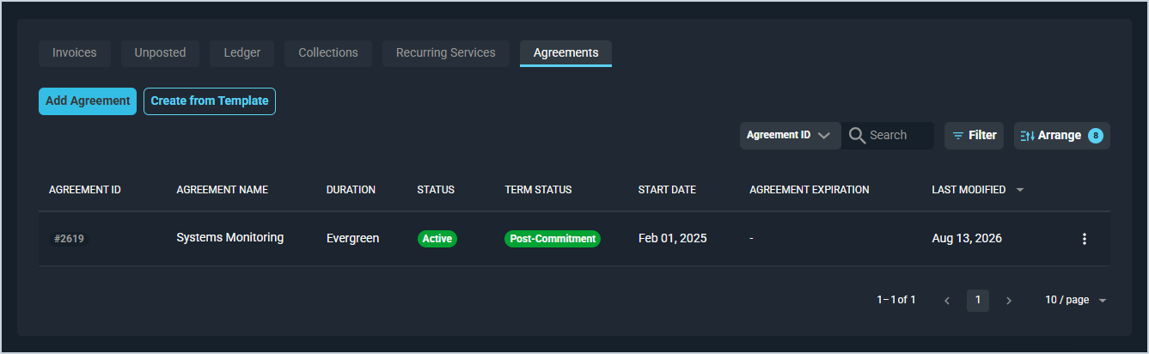This screenshot has height=354, width=1149.
Task: Click Create from Template button
Action: (210, 101)
